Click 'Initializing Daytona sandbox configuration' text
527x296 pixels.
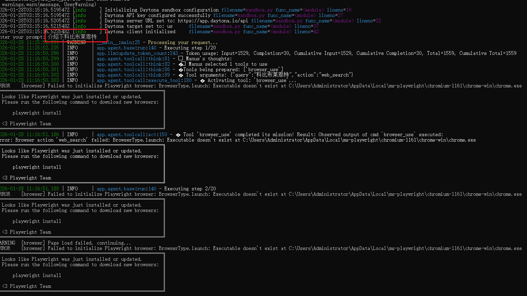[x=162, y=10]
